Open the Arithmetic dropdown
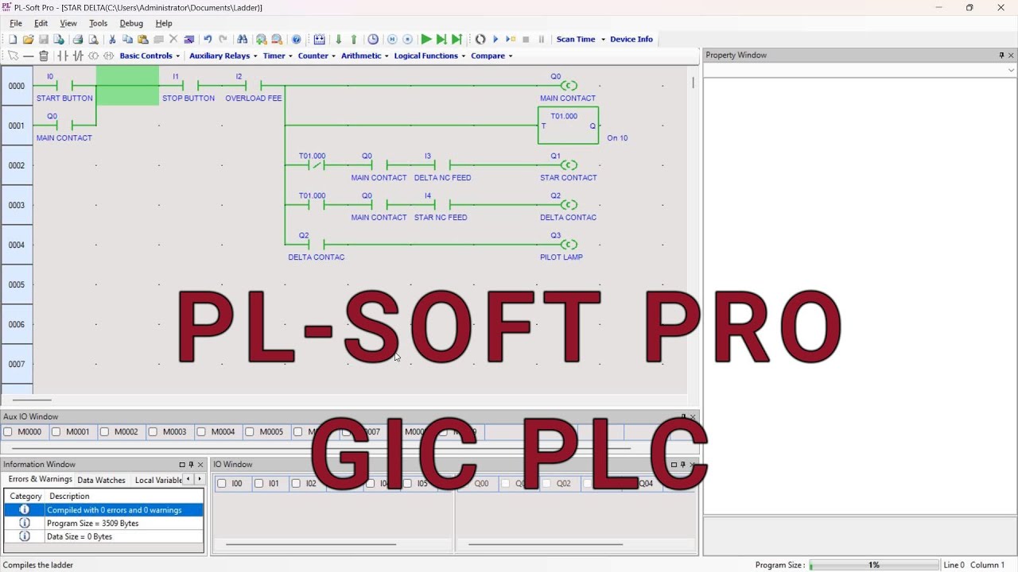The image size is (1018, 572). point(364,56)
